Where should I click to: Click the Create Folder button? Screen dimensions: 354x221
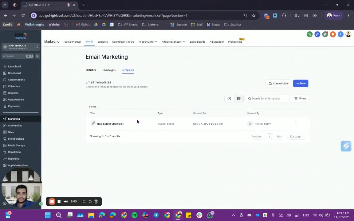click(x=279, y=83)
